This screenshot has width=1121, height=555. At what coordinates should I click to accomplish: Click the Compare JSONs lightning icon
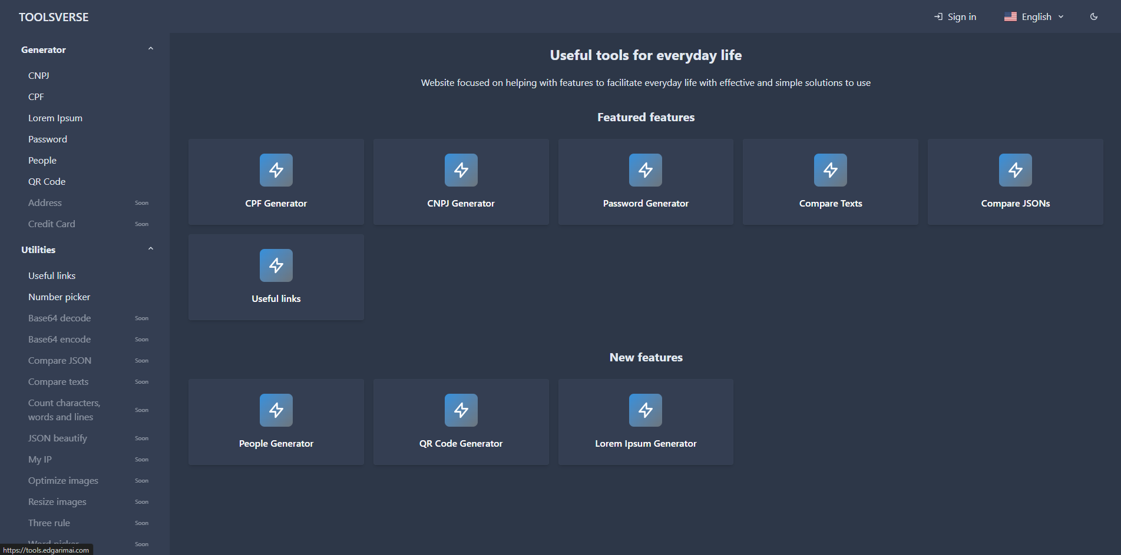point(1015,170)
